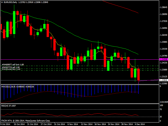Open the EURUSD,Daily chart dropdown arrow
This screenshot has width=168, height=126.
pos(2,2)
